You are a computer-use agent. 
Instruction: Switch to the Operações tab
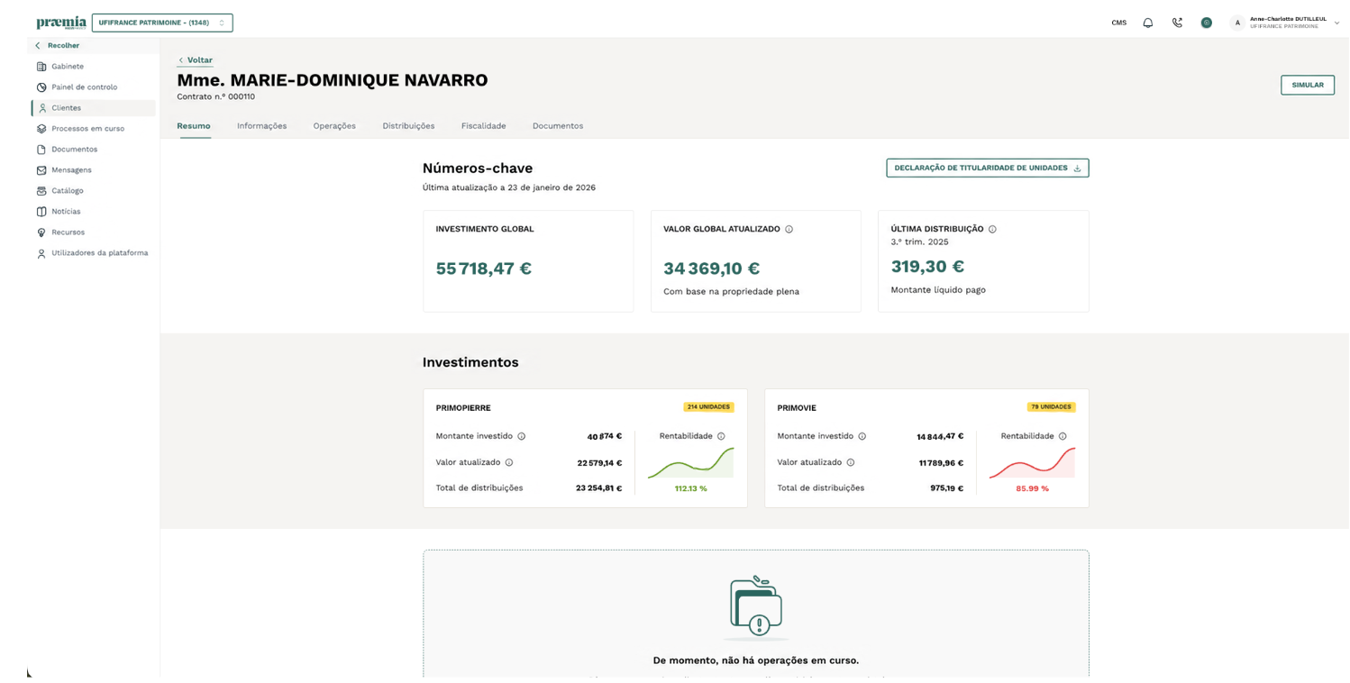pyautogui.click(x=334, y=126)
